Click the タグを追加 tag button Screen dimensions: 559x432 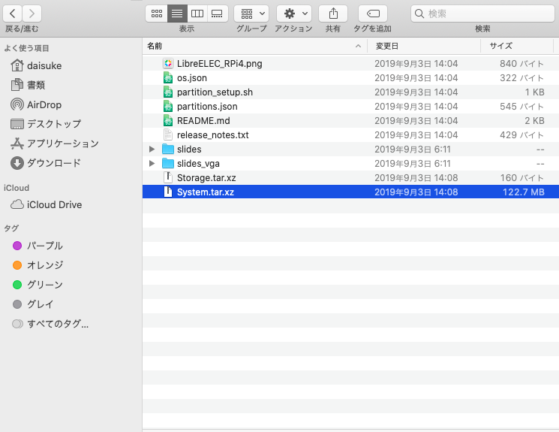pyautogui.click(x=373, y=14)
